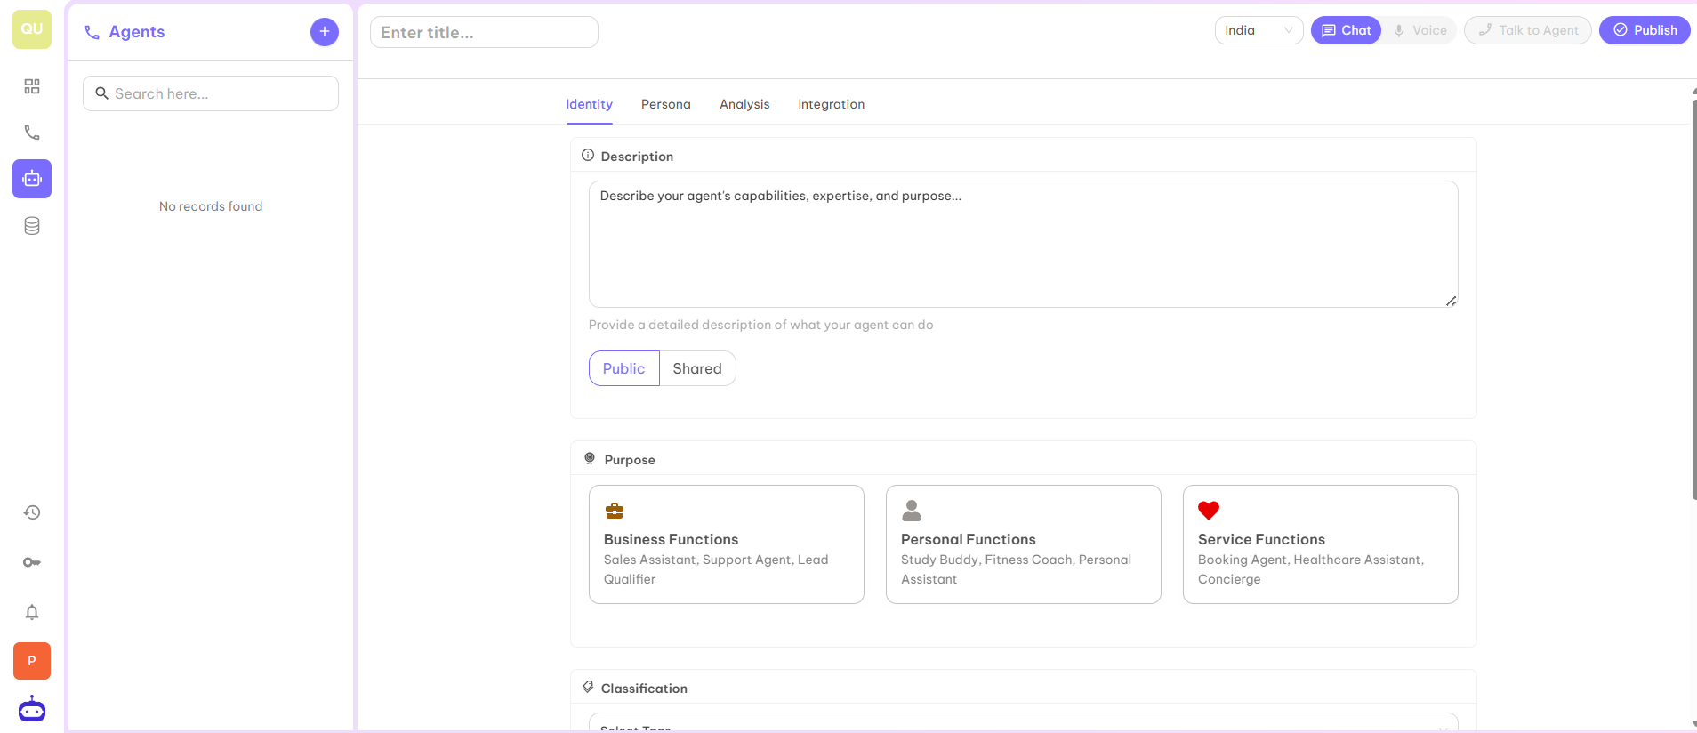Viewport: 1697px width, 733px height.
Task: Click the QU workspace logo
Action: point(32,29)
